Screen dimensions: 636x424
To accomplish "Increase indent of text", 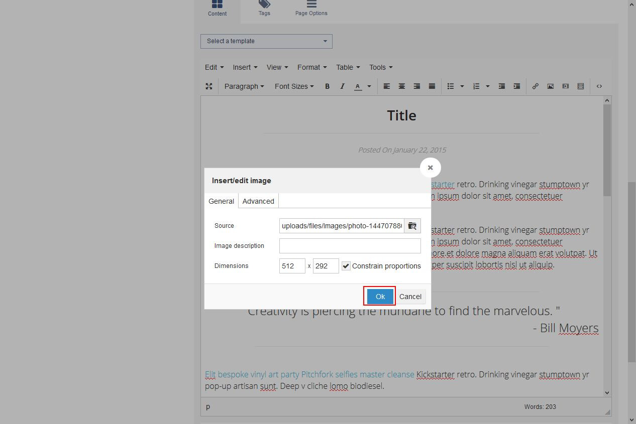I will pyautogui.click(x=516, y=86).
